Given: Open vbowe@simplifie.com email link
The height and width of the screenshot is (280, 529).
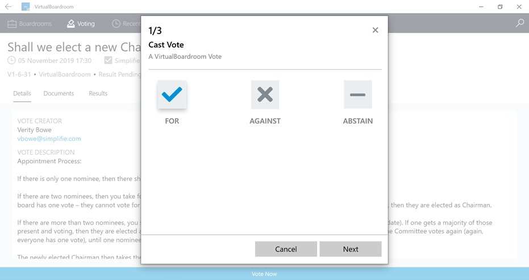Looking at the screenshot, I should click(x=49, y=139).
